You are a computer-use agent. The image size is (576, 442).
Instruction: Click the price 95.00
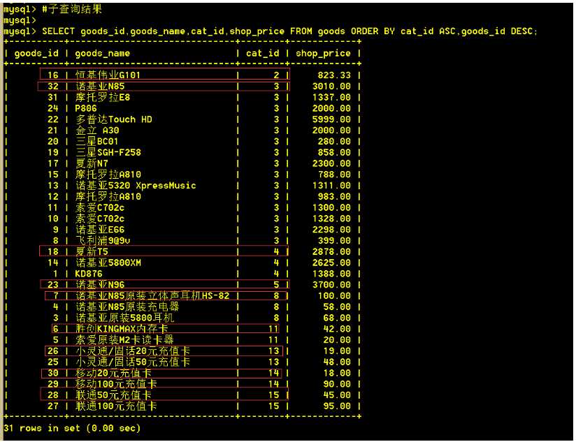tap(337, 406)
